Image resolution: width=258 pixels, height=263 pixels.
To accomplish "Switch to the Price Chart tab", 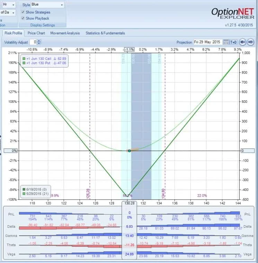I will pyautogui.click(x=36, y=33).
